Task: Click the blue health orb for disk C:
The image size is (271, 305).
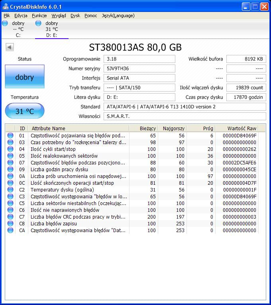Action: [x=5, y=23]
